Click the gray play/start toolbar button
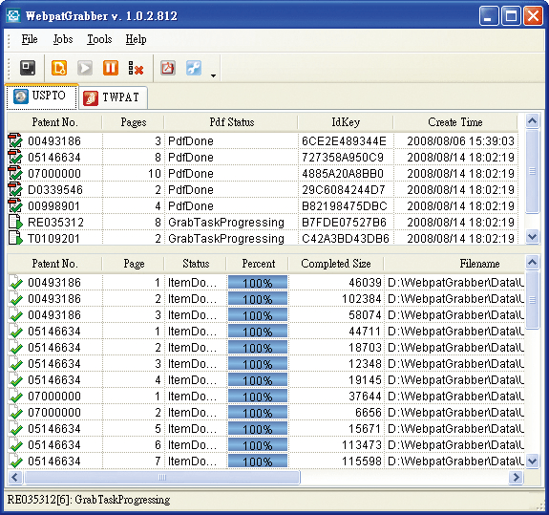This screenshot has height=515, width=549. (85, 68)
